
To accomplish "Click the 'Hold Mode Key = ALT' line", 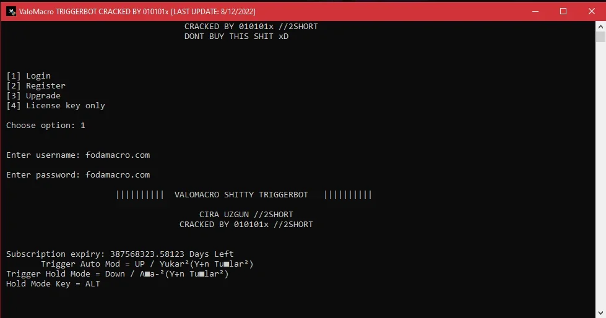I will pos(53,283).
